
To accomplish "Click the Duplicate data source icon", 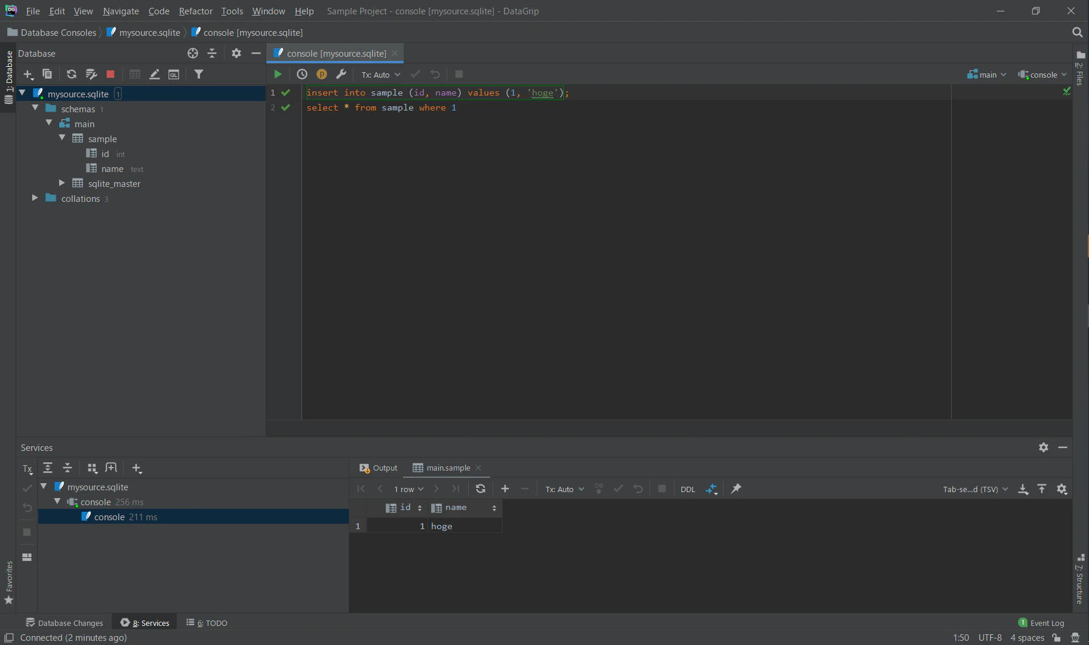I will click(x=47, y=74).
